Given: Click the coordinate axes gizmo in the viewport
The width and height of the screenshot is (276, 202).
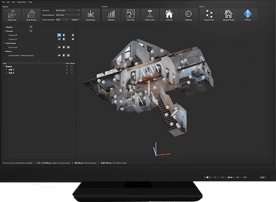Looking at the screenshot, I should (x=161, y=149).
